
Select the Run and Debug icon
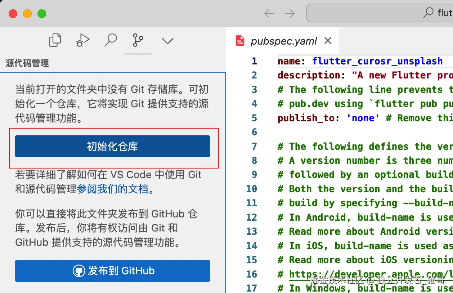[82, 40]
